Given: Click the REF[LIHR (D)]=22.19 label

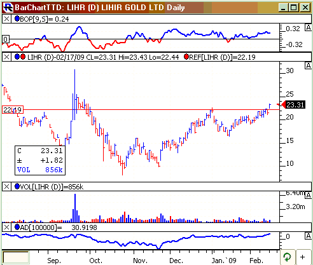Looking at the screenshot, I should tap(222, 57).
